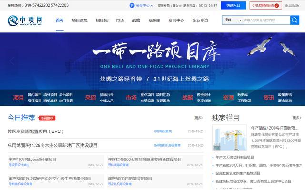Open 年存栏45000头商品育肥猪养殖场建设项目

click(x=144, y=160)
